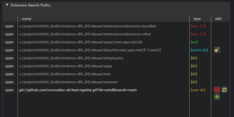
Task: Clean the cache dir with broom icon
Action: (217, 50)
